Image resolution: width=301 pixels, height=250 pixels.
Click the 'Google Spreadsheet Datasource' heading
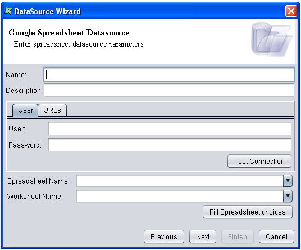[x=69, y=33]
